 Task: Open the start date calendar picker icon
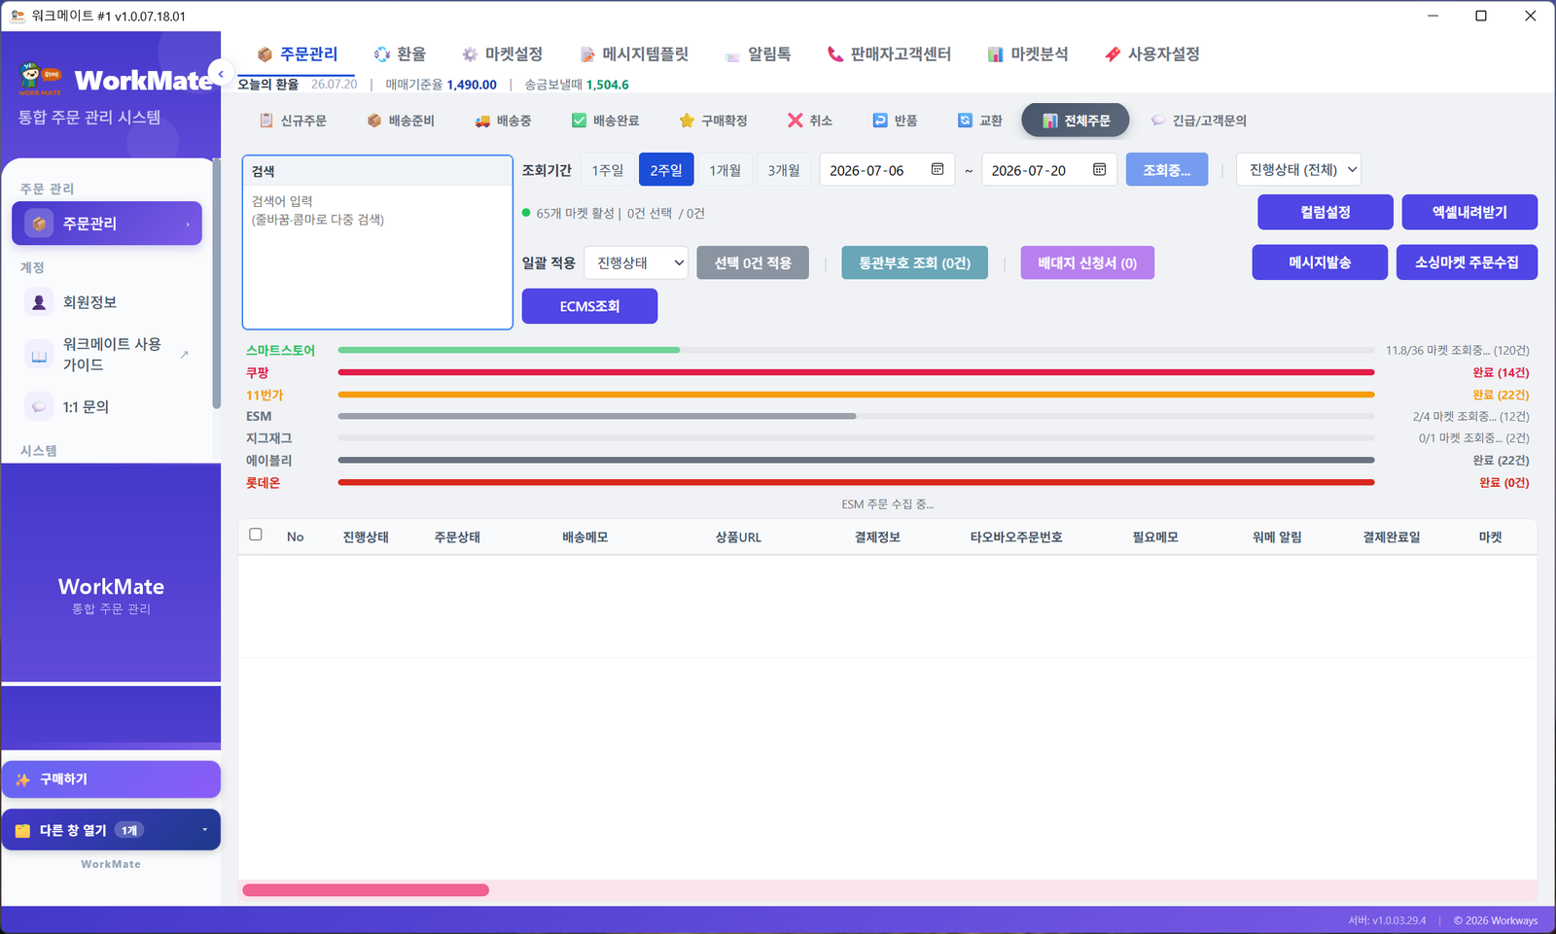(x=937, y=169)
